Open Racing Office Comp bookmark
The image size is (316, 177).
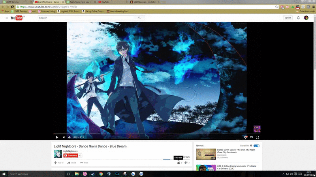93,11
